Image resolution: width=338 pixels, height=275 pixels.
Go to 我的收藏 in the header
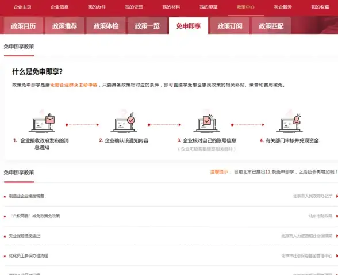tap(320, 7)
